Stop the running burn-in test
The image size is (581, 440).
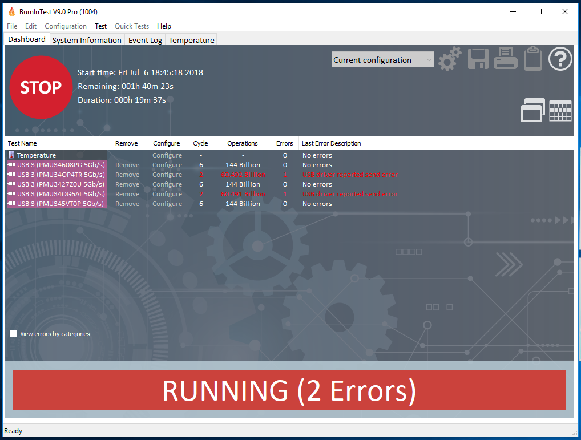pos(41,87)
